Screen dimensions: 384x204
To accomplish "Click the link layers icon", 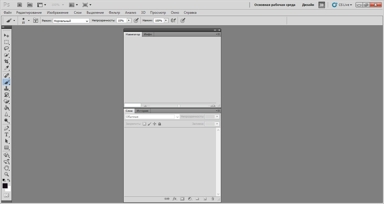I will [167, 199].
